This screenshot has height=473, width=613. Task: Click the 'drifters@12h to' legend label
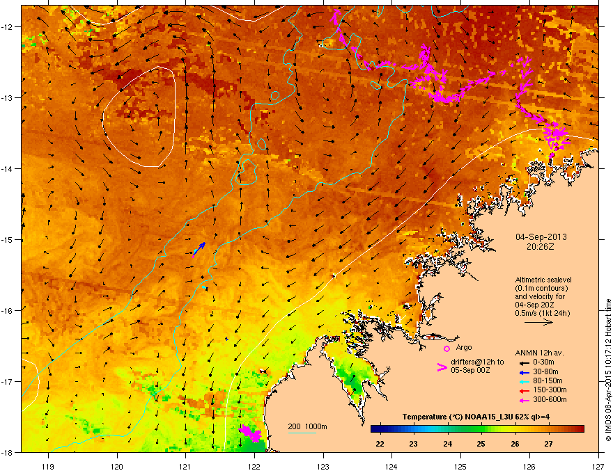(477, 362)
